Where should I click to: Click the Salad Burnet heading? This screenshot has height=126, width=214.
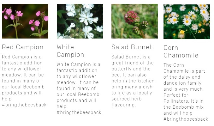[132, 47]
